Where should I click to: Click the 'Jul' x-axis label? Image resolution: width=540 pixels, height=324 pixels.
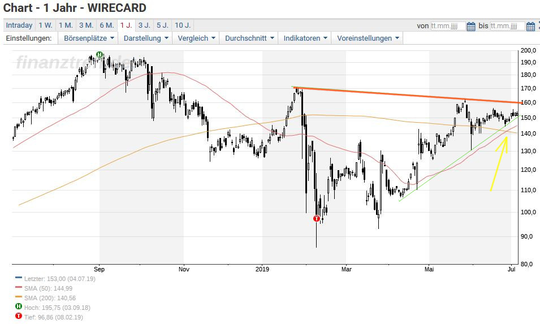[511, 269]
